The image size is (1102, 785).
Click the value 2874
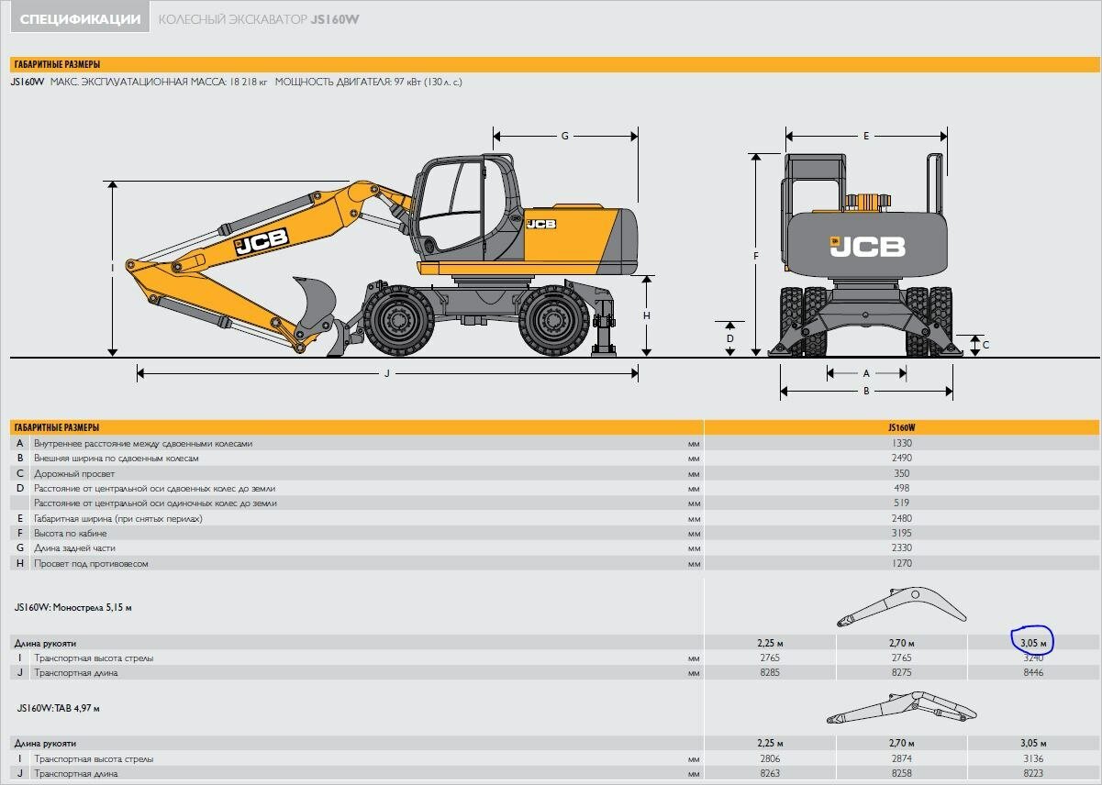[x=902, y=759]
